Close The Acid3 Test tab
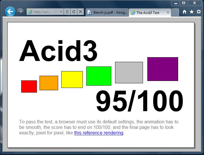This screenshot has width=204, height=155. 168,12
